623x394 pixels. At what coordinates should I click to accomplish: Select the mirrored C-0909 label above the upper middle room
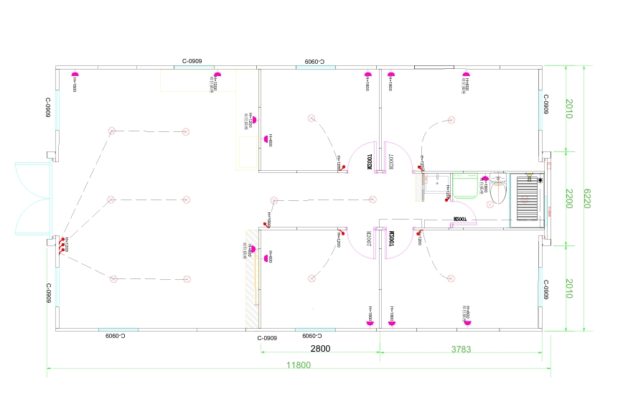click(x=314, y=62)
